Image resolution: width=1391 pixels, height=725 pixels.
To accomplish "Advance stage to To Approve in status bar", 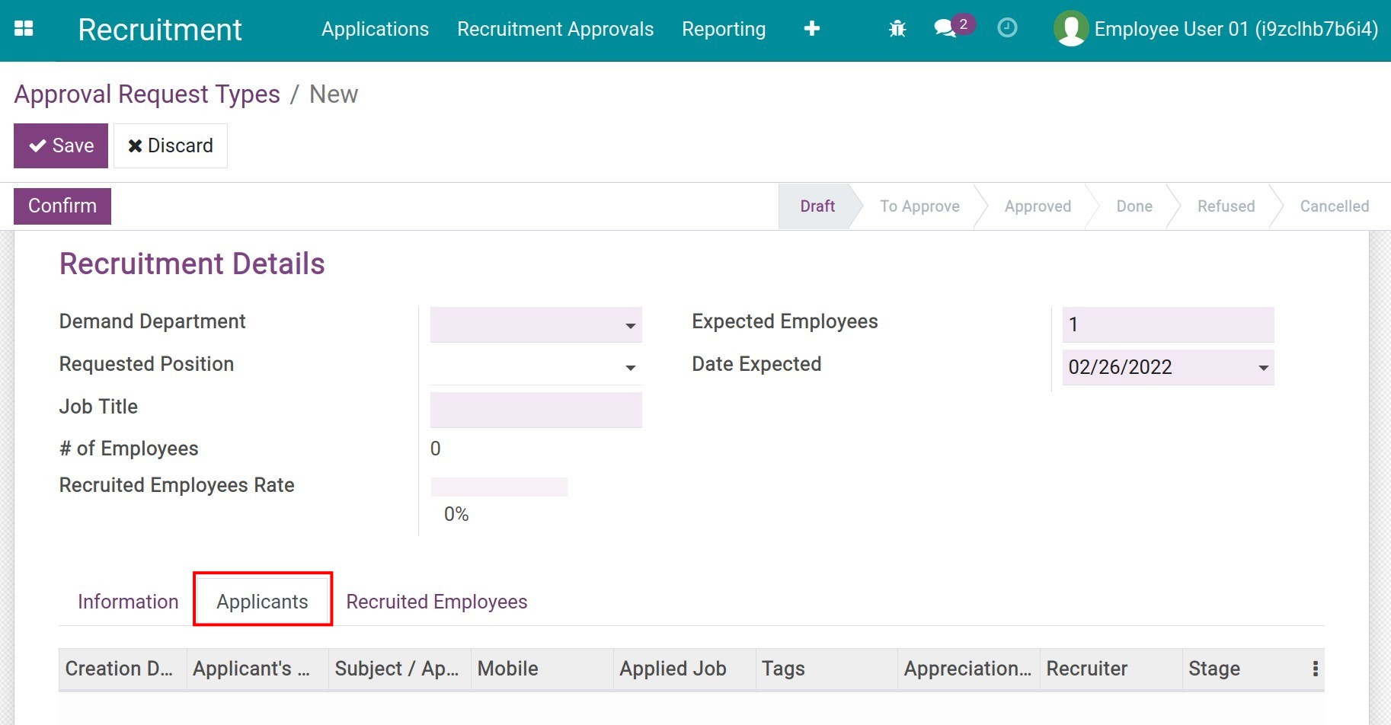I will (919, 206).
